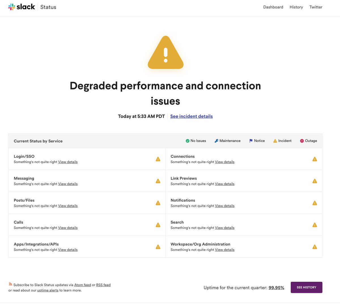Click the Login/SSO service name
This screenshot has height=305, width=340.
point(24,156)
